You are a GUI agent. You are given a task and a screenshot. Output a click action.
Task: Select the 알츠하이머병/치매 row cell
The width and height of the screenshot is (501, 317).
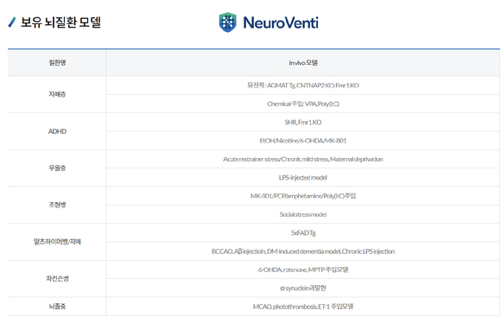click(57, 242)
